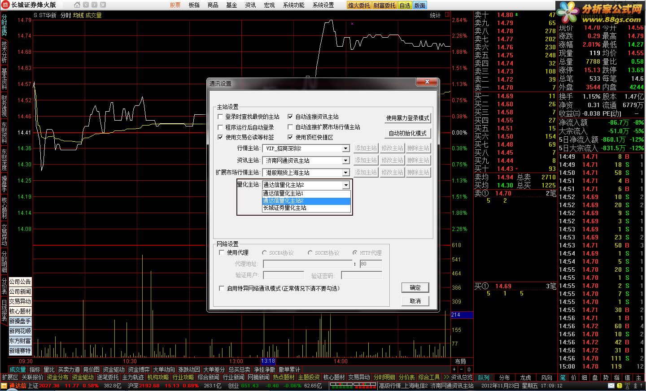Click the home icon in title bar
This screenshot has width=646, height=391.
(77, 5)
